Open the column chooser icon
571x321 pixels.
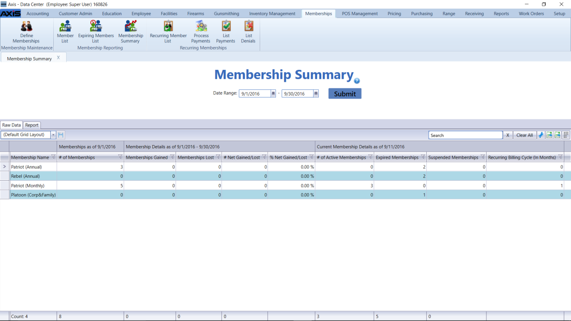[566, 135]
